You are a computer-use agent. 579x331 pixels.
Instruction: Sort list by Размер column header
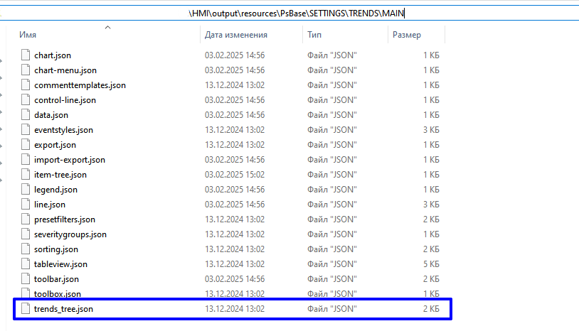tap(406, 35)
